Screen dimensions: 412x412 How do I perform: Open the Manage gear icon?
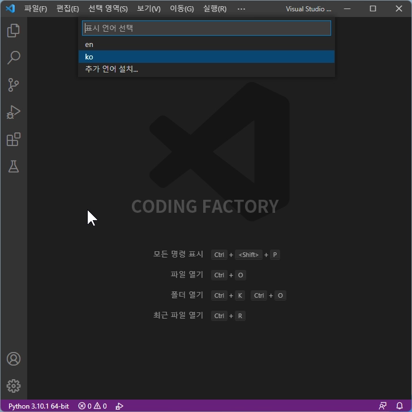(14, 386)
